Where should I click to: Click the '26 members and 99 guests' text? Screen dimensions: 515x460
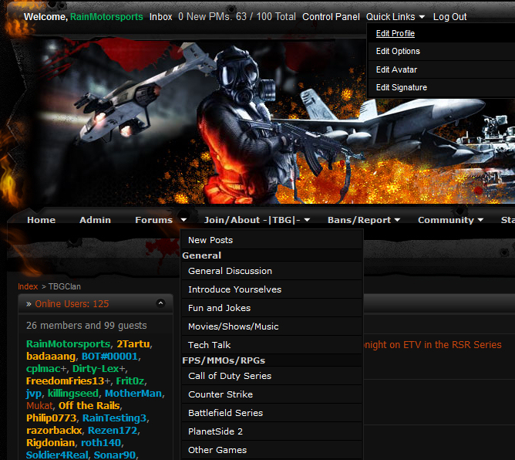point(86,326)
